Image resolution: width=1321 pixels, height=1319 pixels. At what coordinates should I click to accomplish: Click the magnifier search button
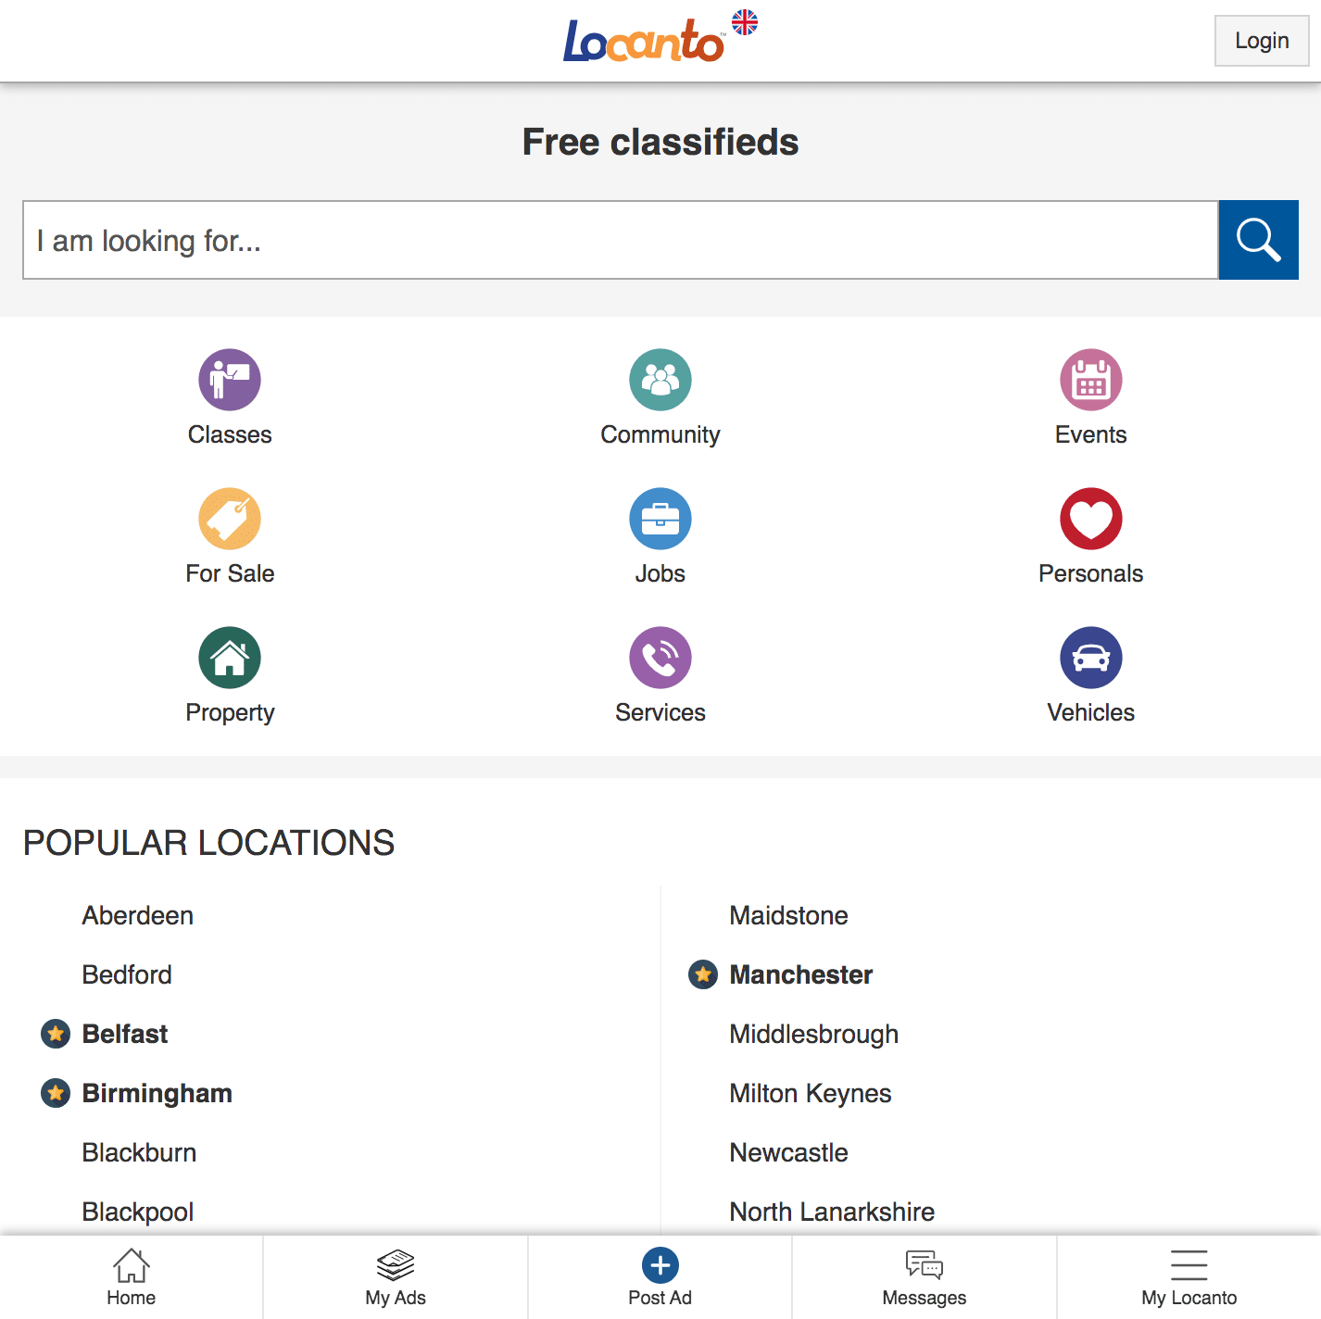click(x=1258, y=240)
